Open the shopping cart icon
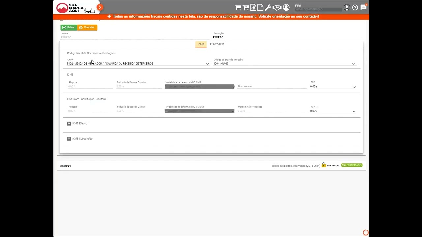This screenshot has width=422, height=237. click(238, 7)
